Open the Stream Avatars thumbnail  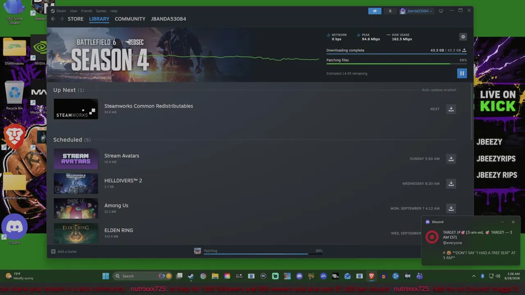(76, 159)
